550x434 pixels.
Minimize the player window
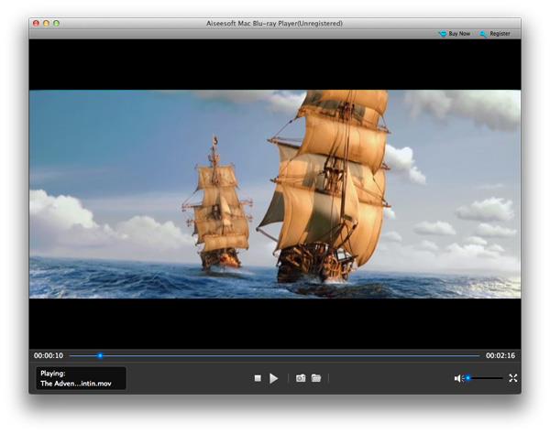click(47, 24)
